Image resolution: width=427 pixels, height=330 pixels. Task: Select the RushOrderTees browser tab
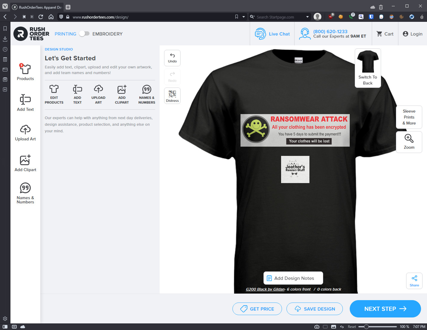(x=37, y=7)
